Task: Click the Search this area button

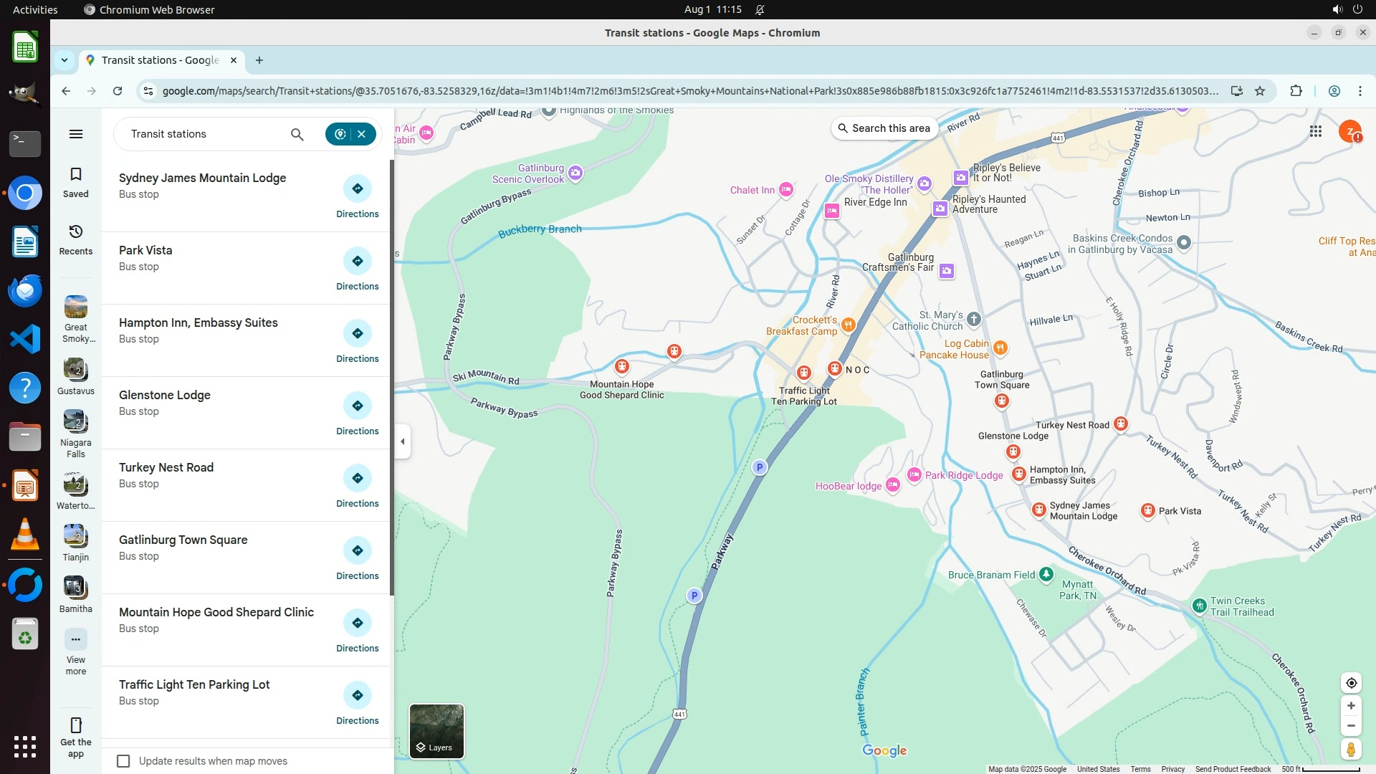Action: click(x=884, y=128)
